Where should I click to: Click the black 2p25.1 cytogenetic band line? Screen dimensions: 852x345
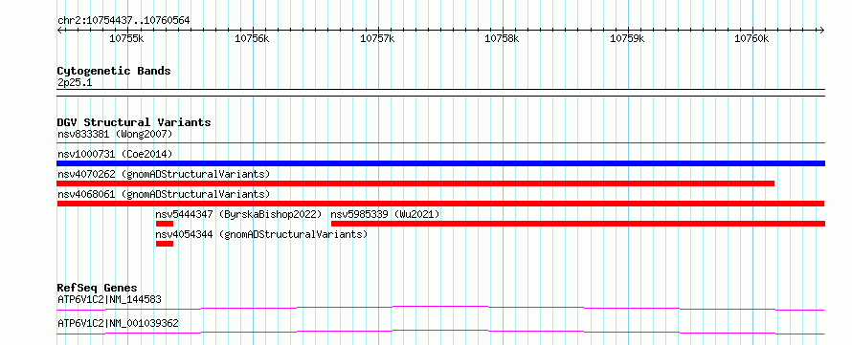(440, 93)
